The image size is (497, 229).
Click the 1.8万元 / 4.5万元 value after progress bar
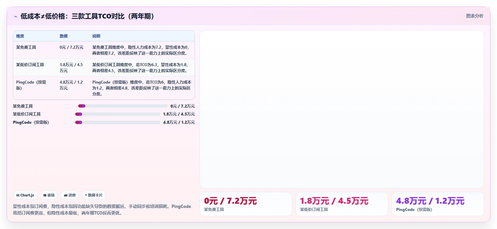pos(179,114)
